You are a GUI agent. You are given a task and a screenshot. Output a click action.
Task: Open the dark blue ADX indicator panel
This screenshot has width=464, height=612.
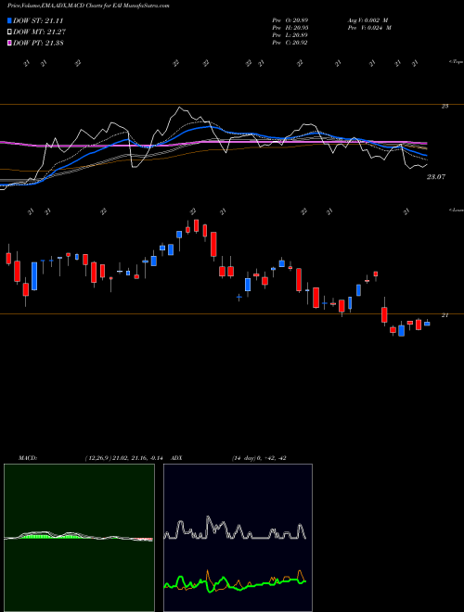[238, 538]
